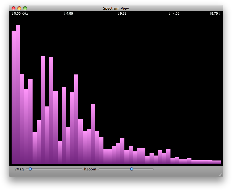This screenshot has width=232, height=190.
Task: Select the hZoom label
Action: click(x=90, y=169)
